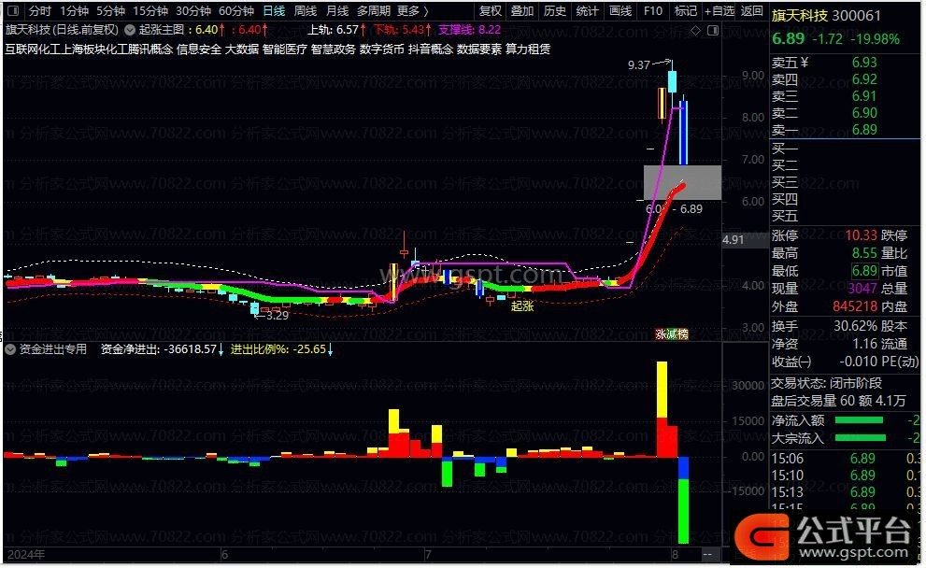Open the 数据要素 concept tag
This screenshot has height=568, width=926.
click(479, 49)
